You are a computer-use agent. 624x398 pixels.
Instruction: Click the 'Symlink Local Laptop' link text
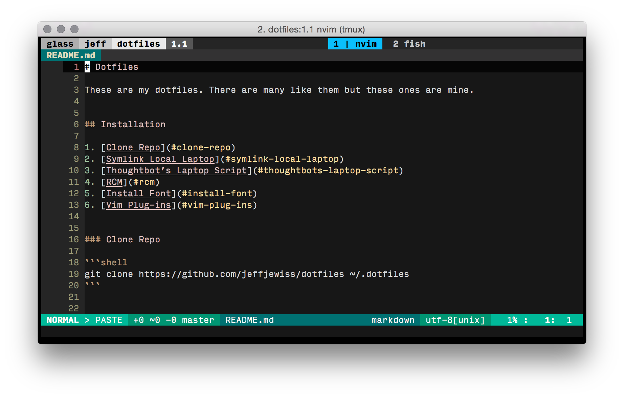[x=160, y=159]
